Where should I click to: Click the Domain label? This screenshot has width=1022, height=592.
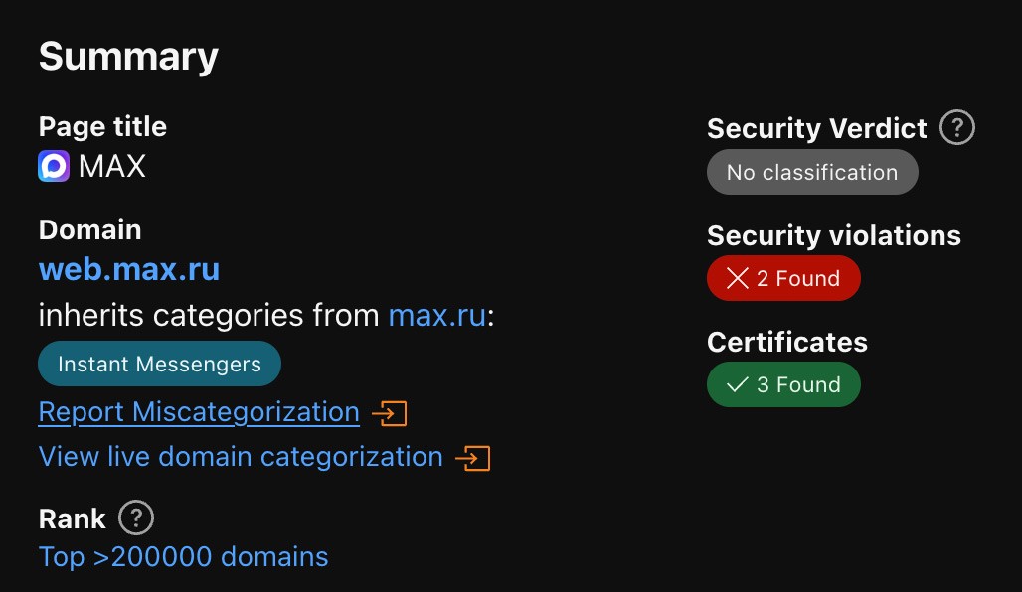click(x=89, y=229)
